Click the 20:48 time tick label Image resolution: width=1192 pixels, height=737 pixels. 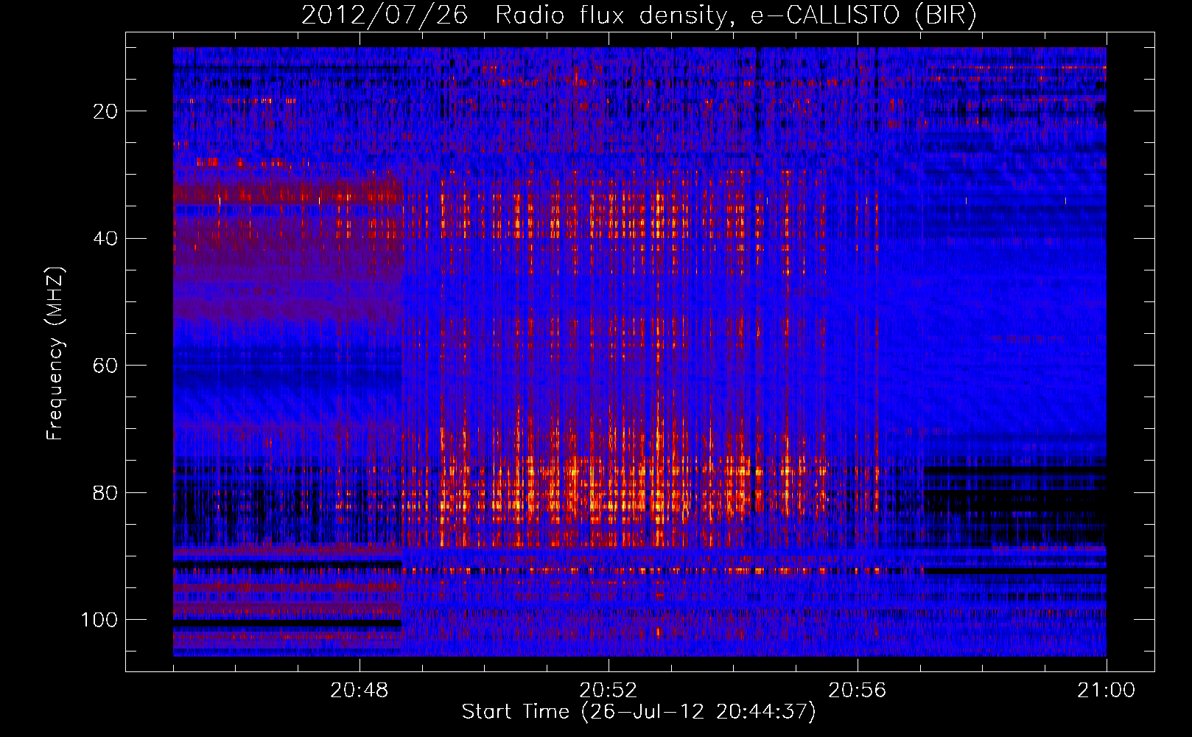(359, 691)
